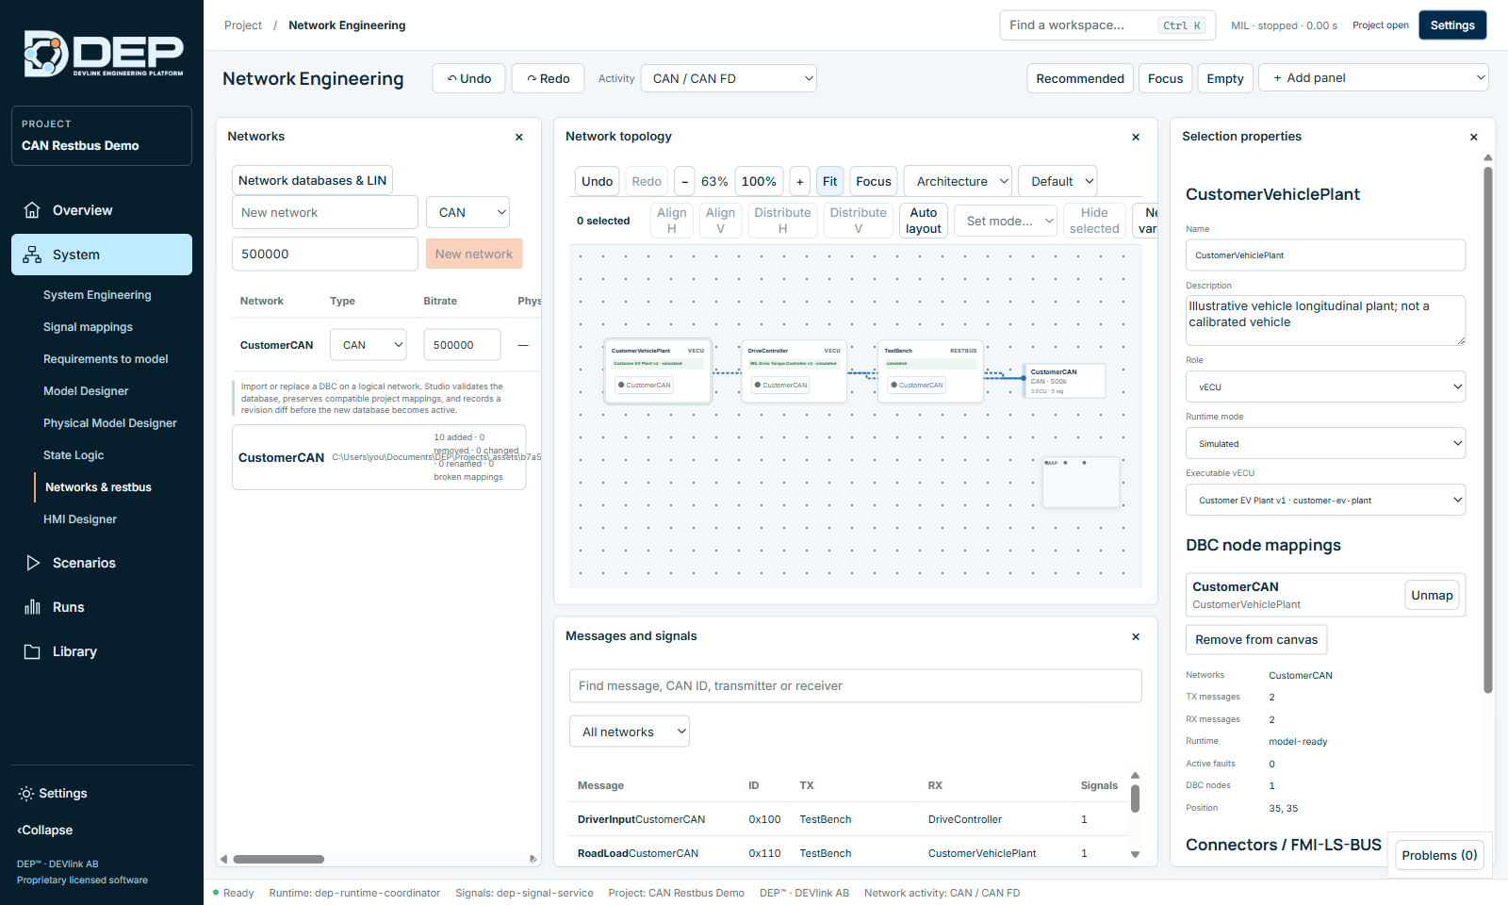
Task: Toggle Focus mode in topology toolbar
Action: (874, 181)
